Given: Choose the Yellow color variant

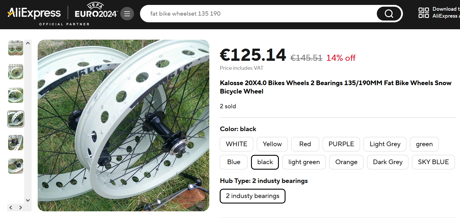Looking at the screenshot, I should tap(272, 144).
